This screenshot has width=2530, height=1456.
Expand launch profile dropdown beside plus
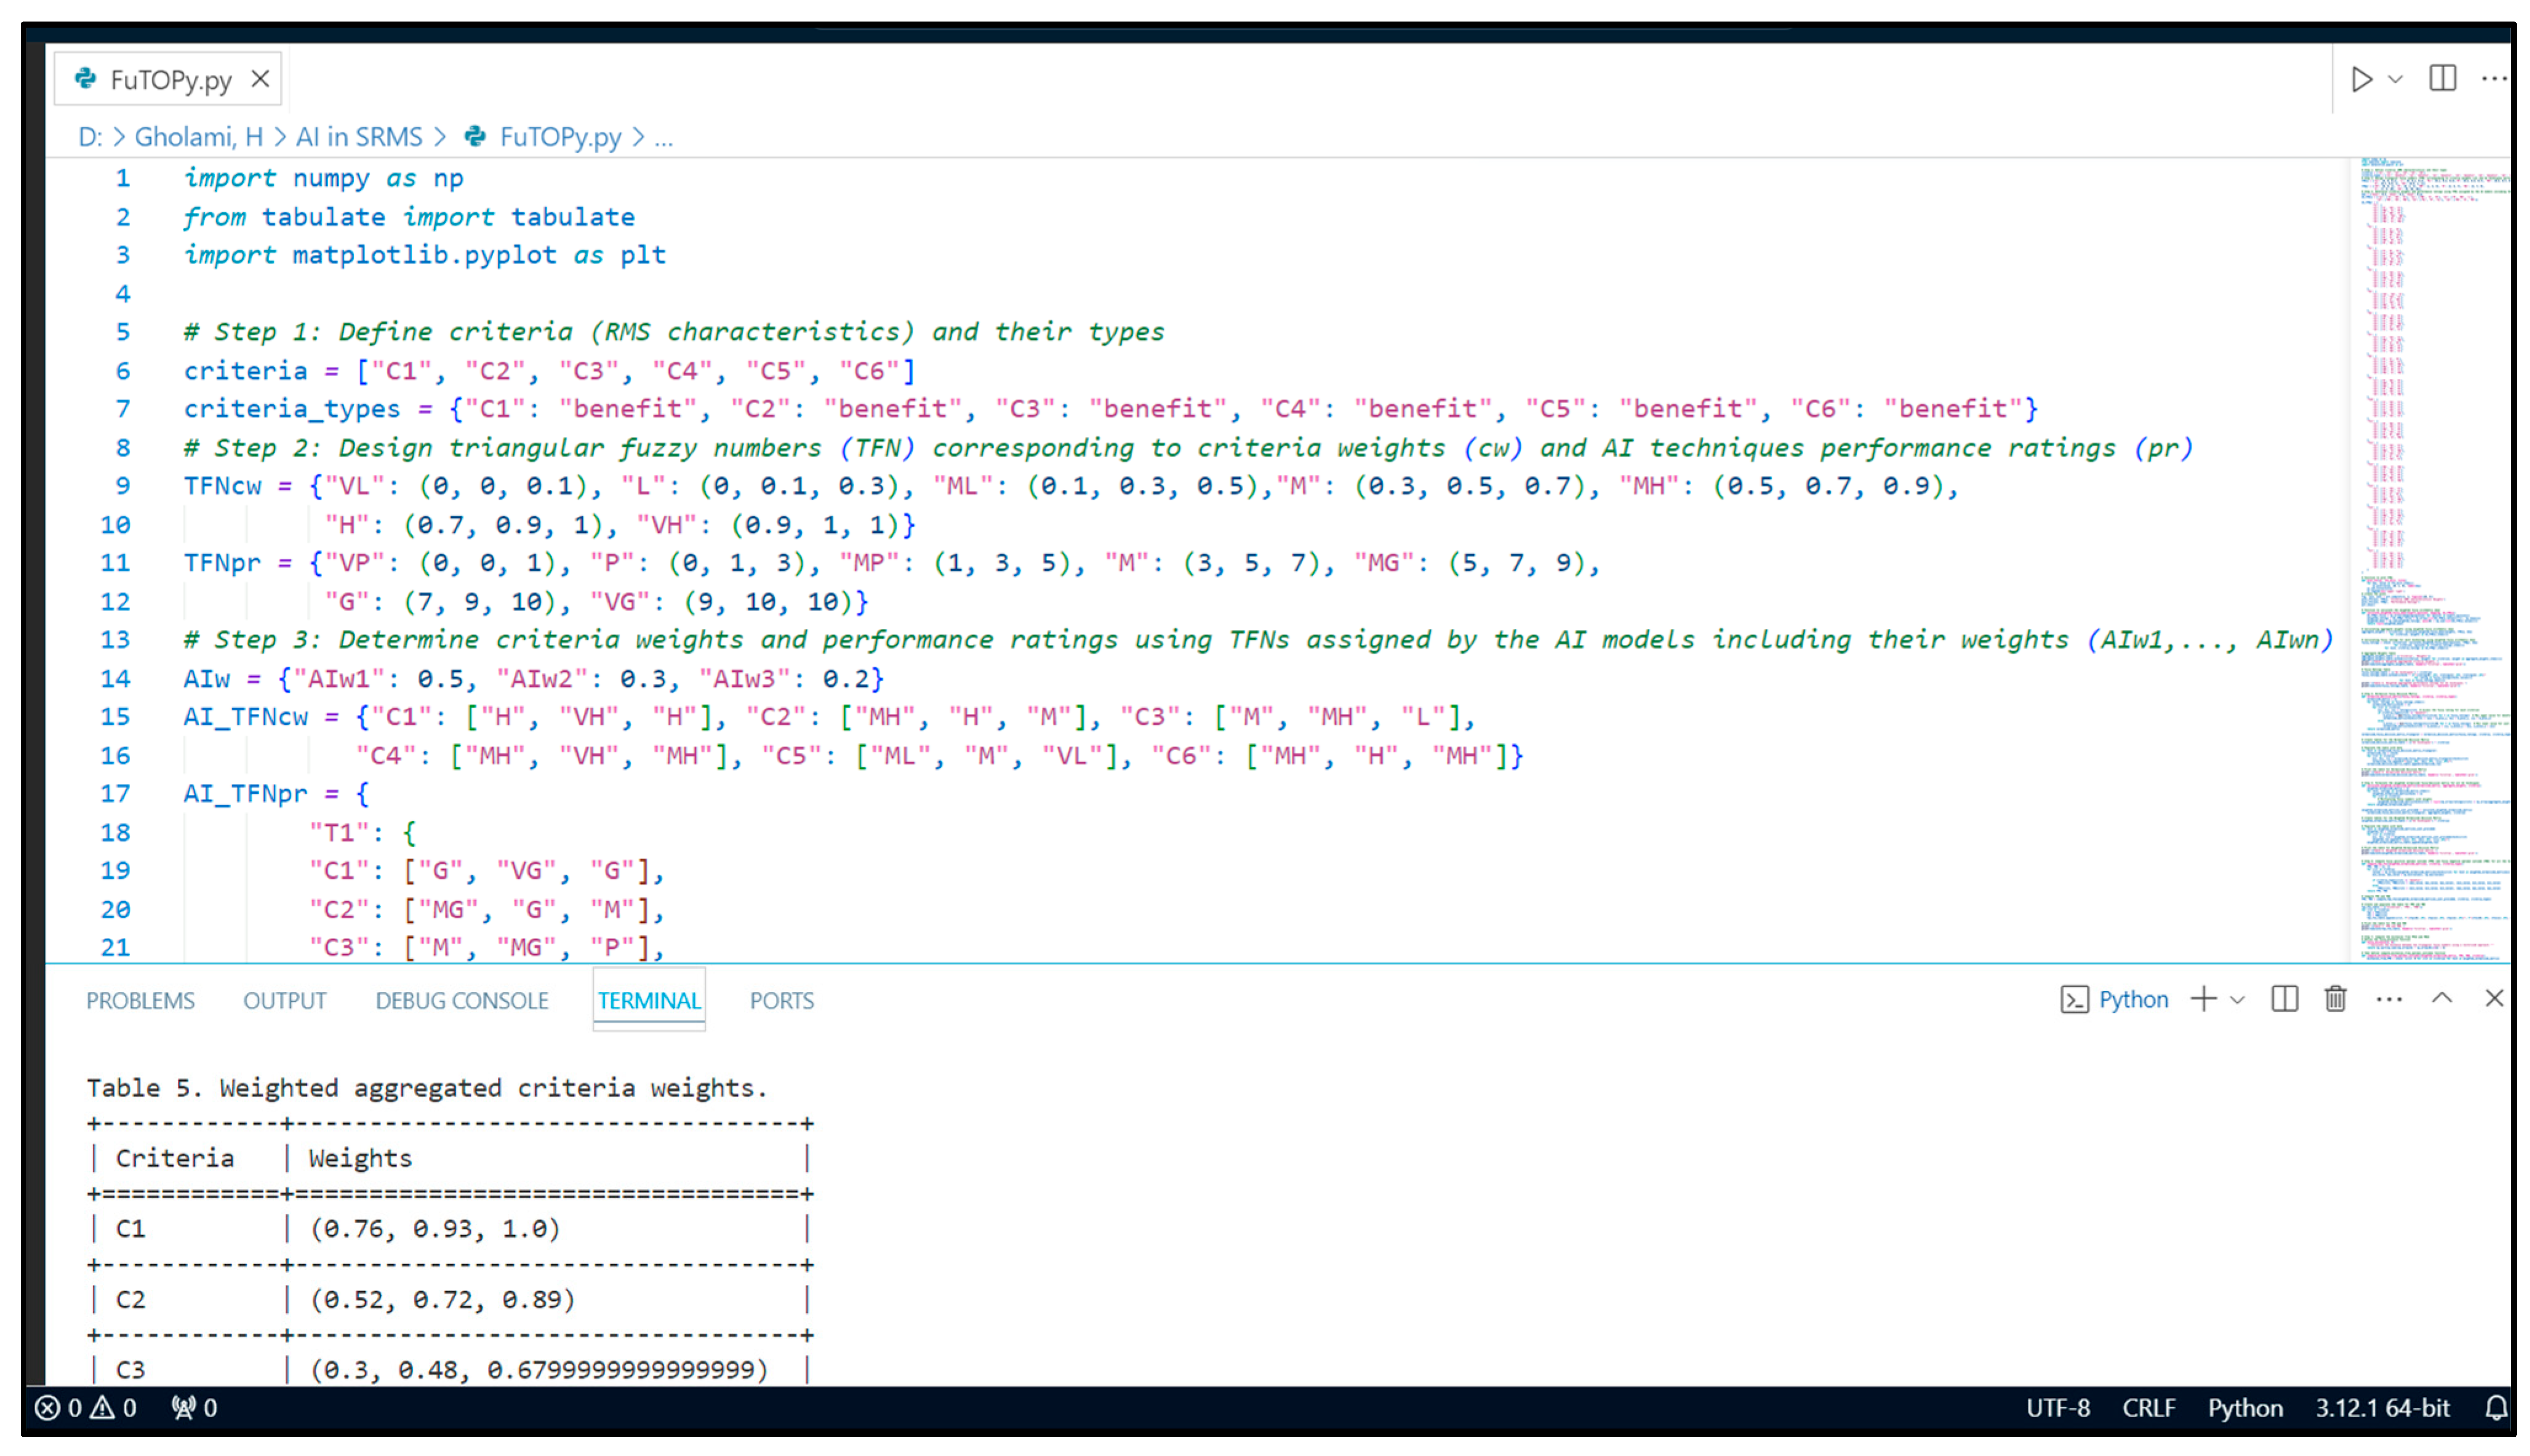click(x=2238, y=1000)
